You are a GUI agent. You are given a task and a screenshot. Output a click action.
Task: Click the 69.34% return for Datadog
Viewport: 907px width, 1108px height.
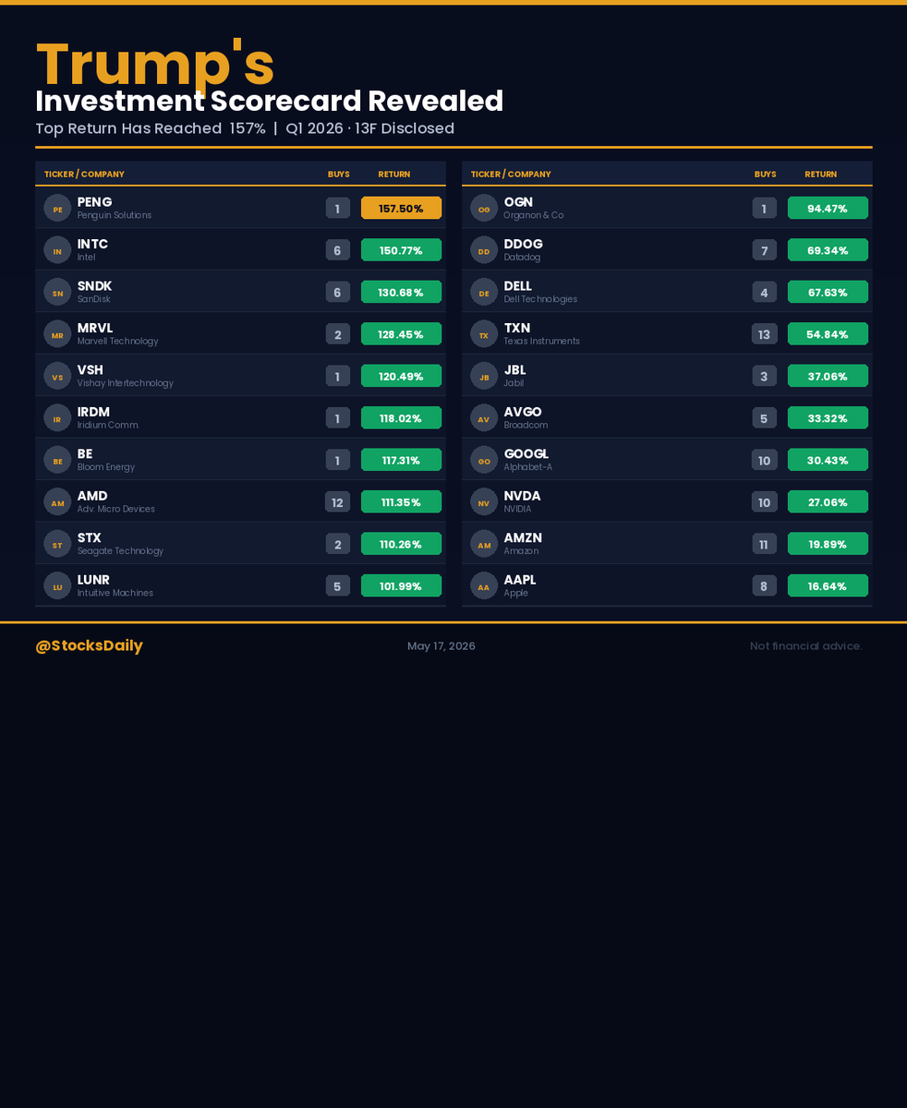click(x=828, y=250)
